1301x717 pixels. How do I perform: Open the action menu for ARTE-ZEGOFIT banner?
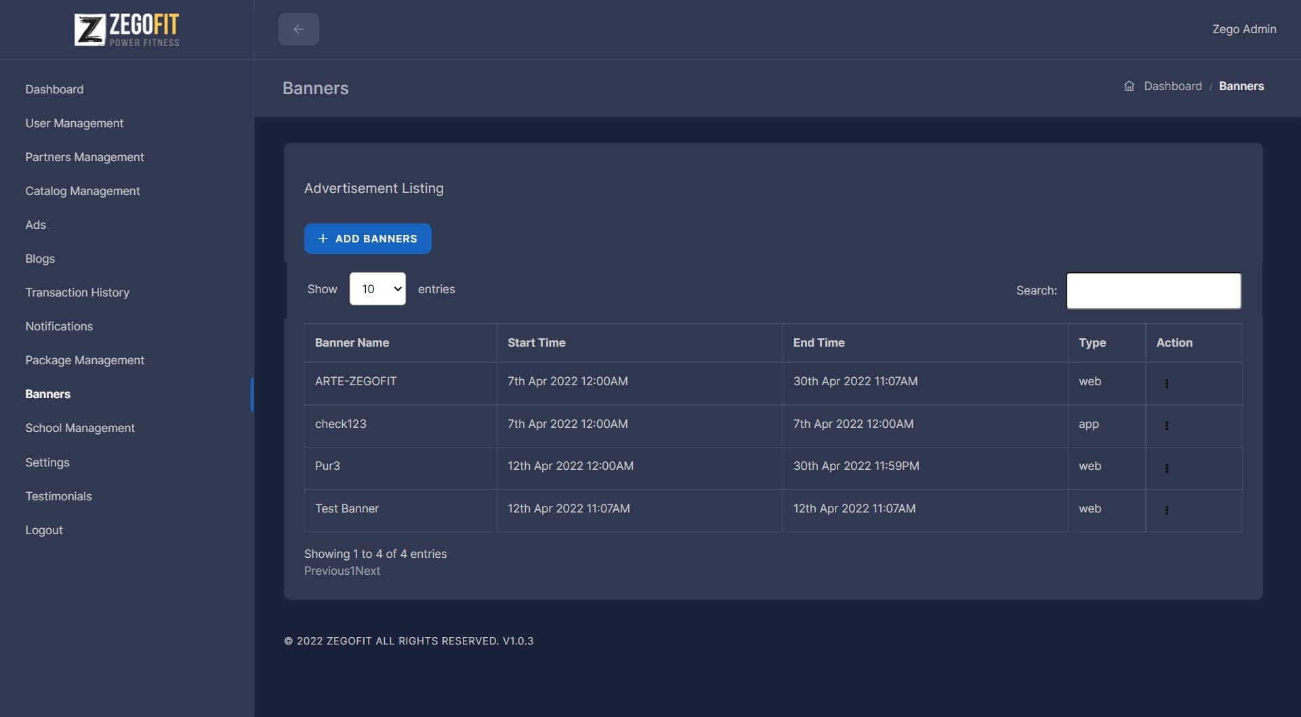tap(1167, 383)
